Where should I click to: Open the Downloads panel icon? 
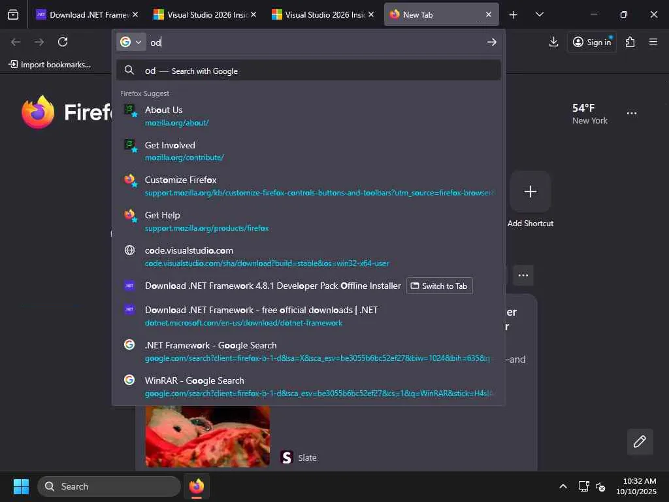[553, 42]
